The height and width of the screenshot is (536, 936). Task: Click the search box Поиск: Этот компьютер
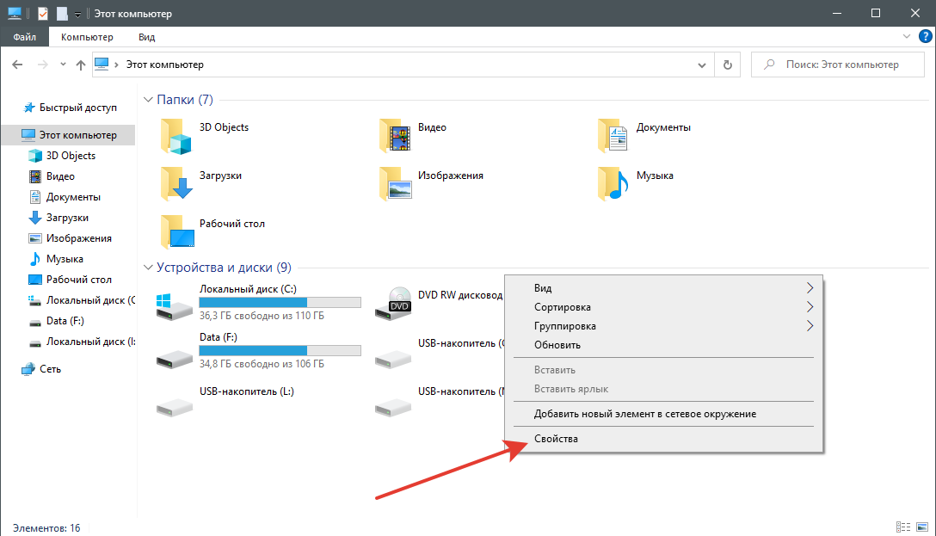838,65
